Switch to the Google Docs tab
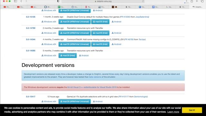206x116 pixels. [x=155, y=7]
